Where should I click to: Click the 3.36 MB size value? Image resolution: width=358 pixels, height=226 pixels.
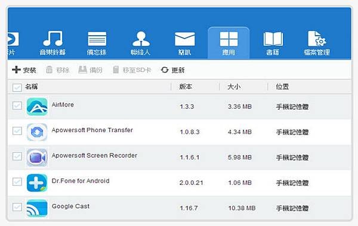pos(240,106)
